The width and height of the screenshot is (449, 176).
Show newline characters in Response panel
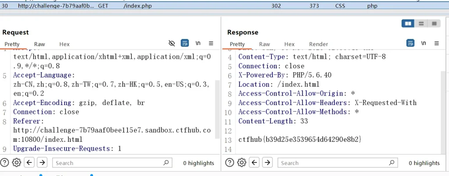tap(424, 43)
